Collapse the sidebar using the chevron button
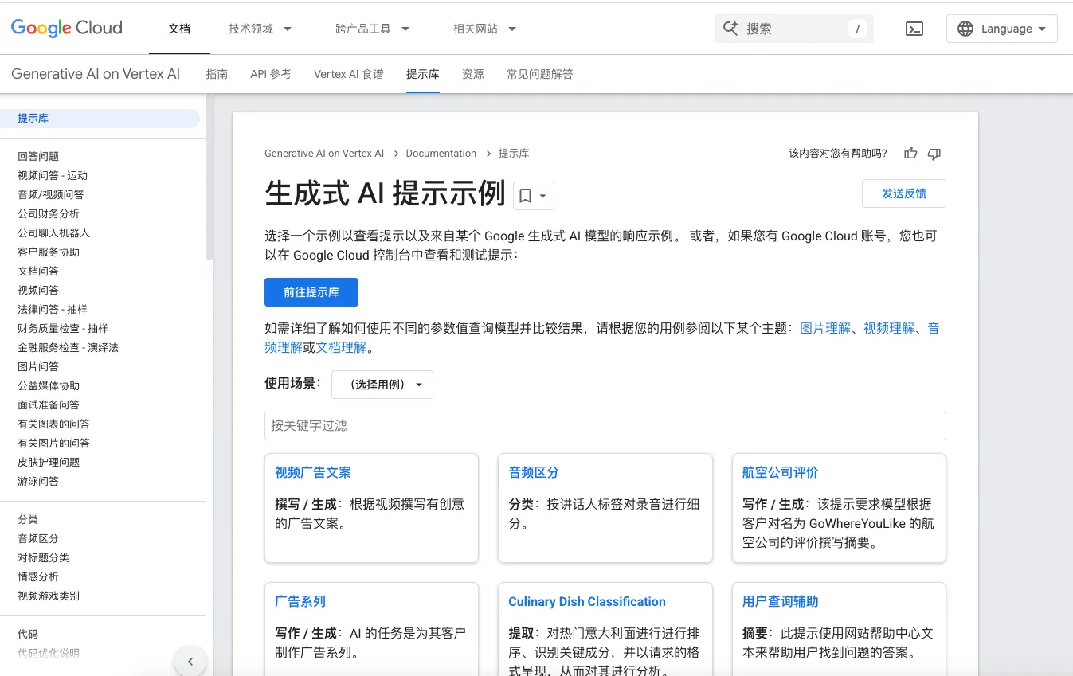The height and width of the screenshot is (676, 1073). 190,661
